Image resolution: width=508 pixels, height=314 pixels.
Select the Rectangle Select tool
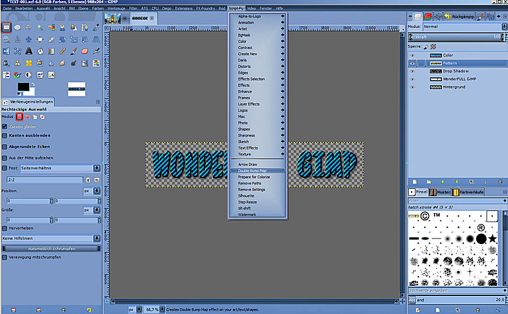tap(6, 28)
